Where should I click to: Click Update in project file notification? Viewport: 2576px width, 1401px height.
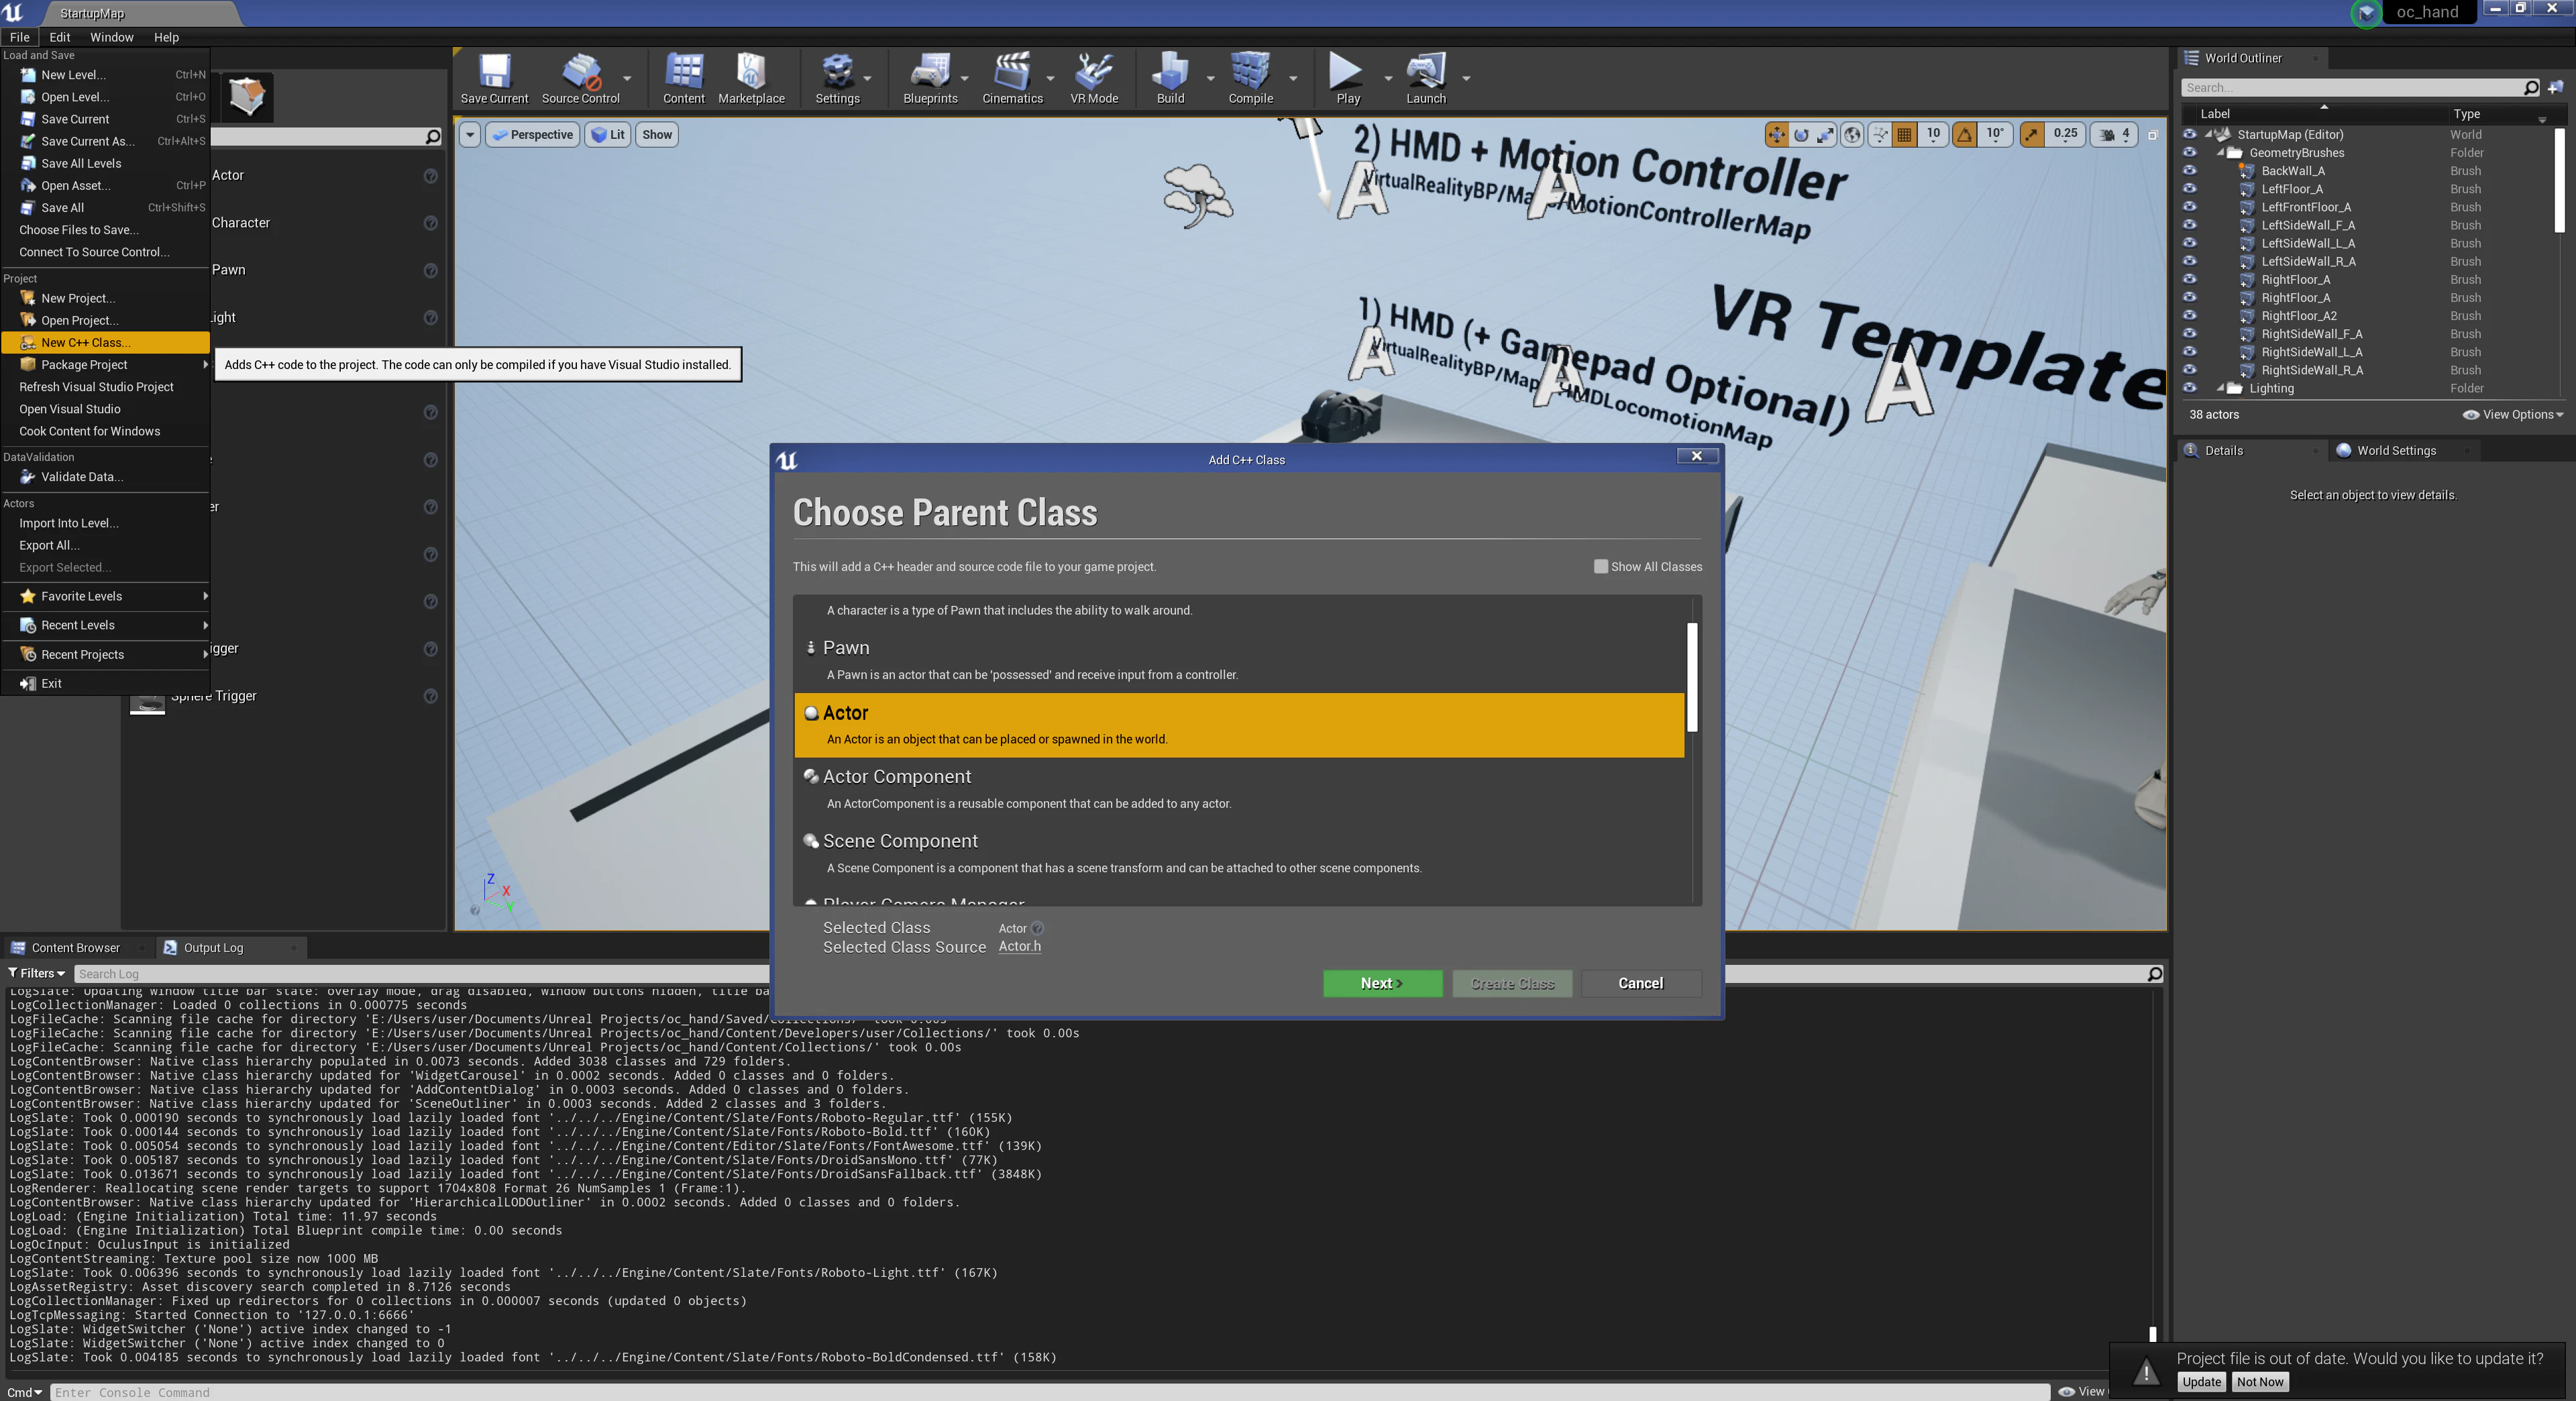pos(2201,1381)
